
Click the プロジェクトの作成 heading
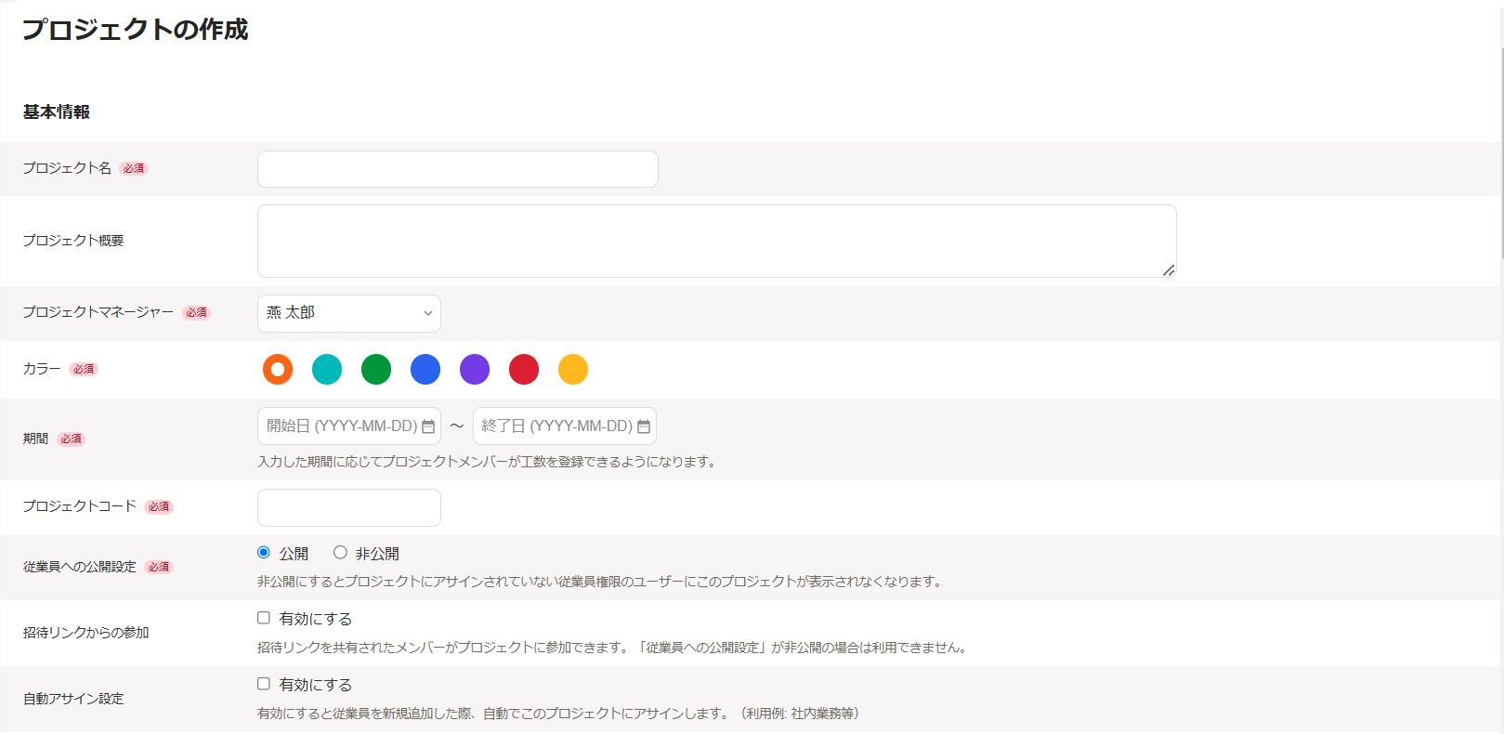click(136, 30)
